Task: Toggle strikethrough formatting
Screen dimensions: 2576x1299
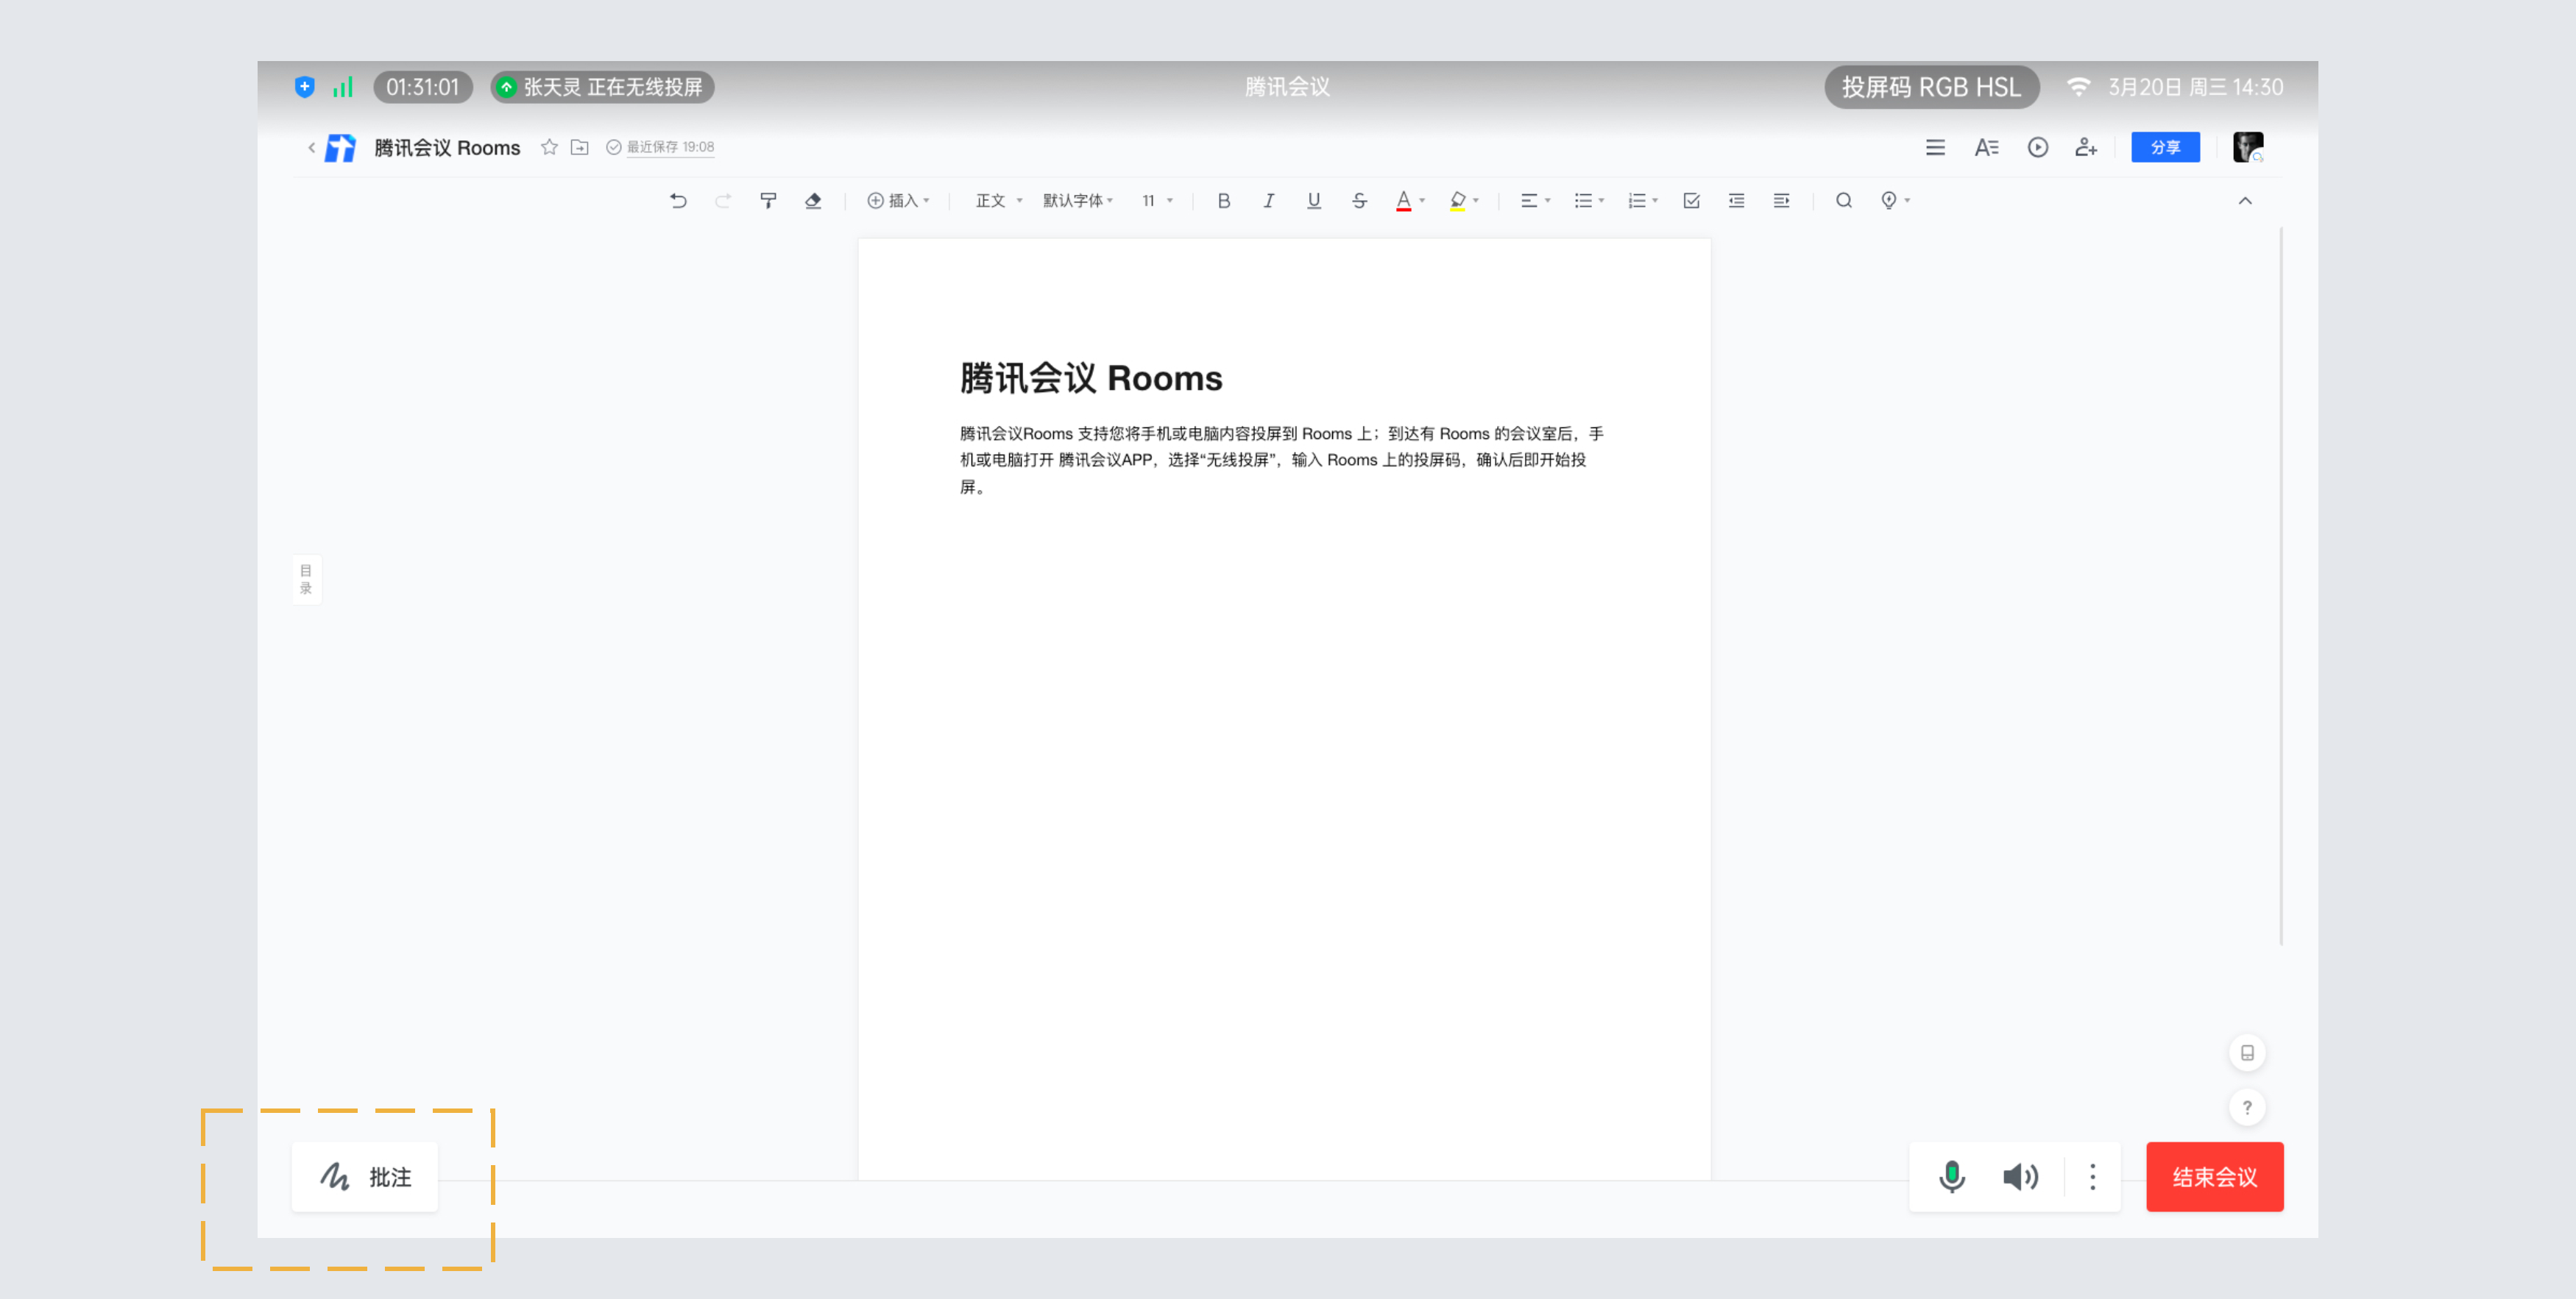Action: point(1359,201)
